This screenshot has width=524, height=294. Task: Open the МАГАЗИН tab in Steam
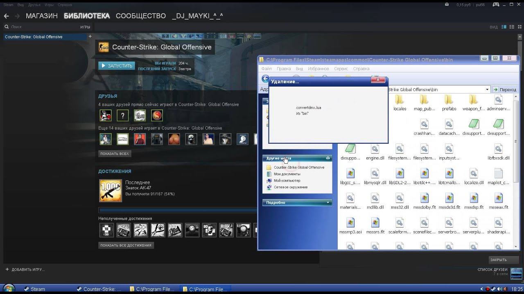tap(42, 16)
